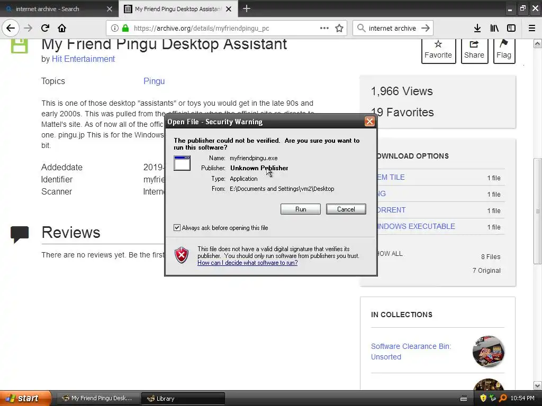Viewport: 542px width, 406px height.
Task: Click the vertical scrollbar thumb
Action: (x=538, y=211)
